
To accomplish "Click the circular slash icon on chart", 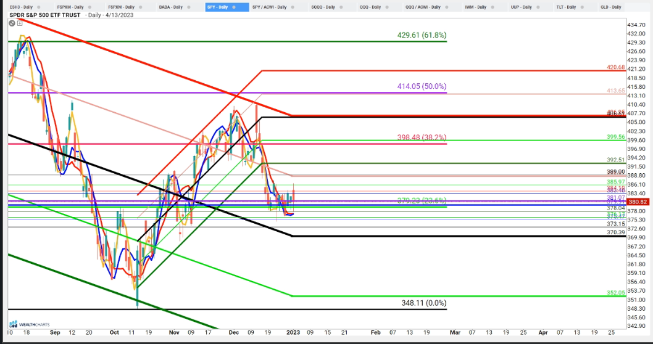I will click(12, 23).
